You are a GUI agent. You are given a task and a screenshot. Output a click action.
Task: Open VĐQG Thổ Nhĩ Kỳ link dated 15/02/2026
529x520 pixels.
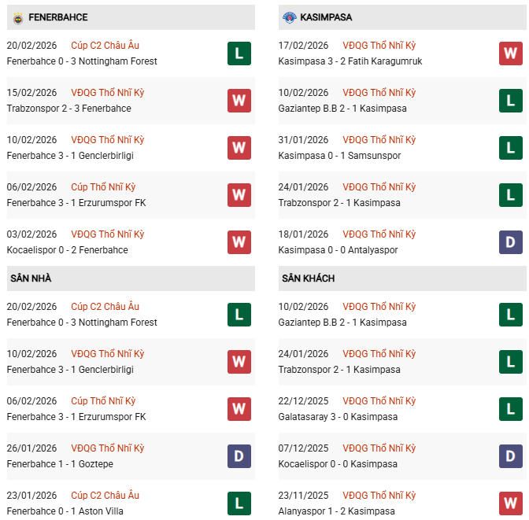click(x=108, y=93)
